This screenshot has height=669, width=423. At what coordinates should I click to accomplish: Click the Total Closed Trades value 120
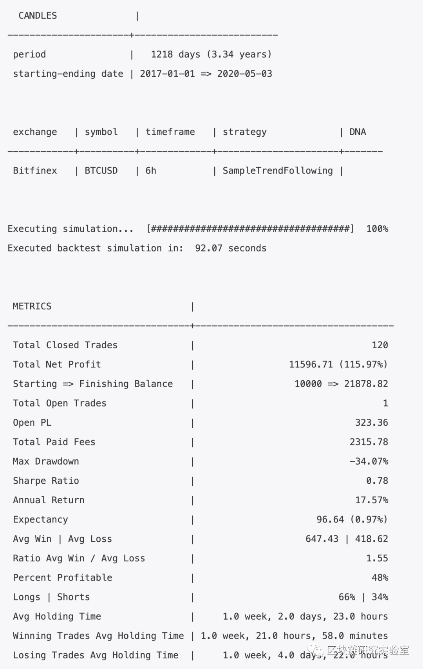pyautogui.click(x=380, y=345)
